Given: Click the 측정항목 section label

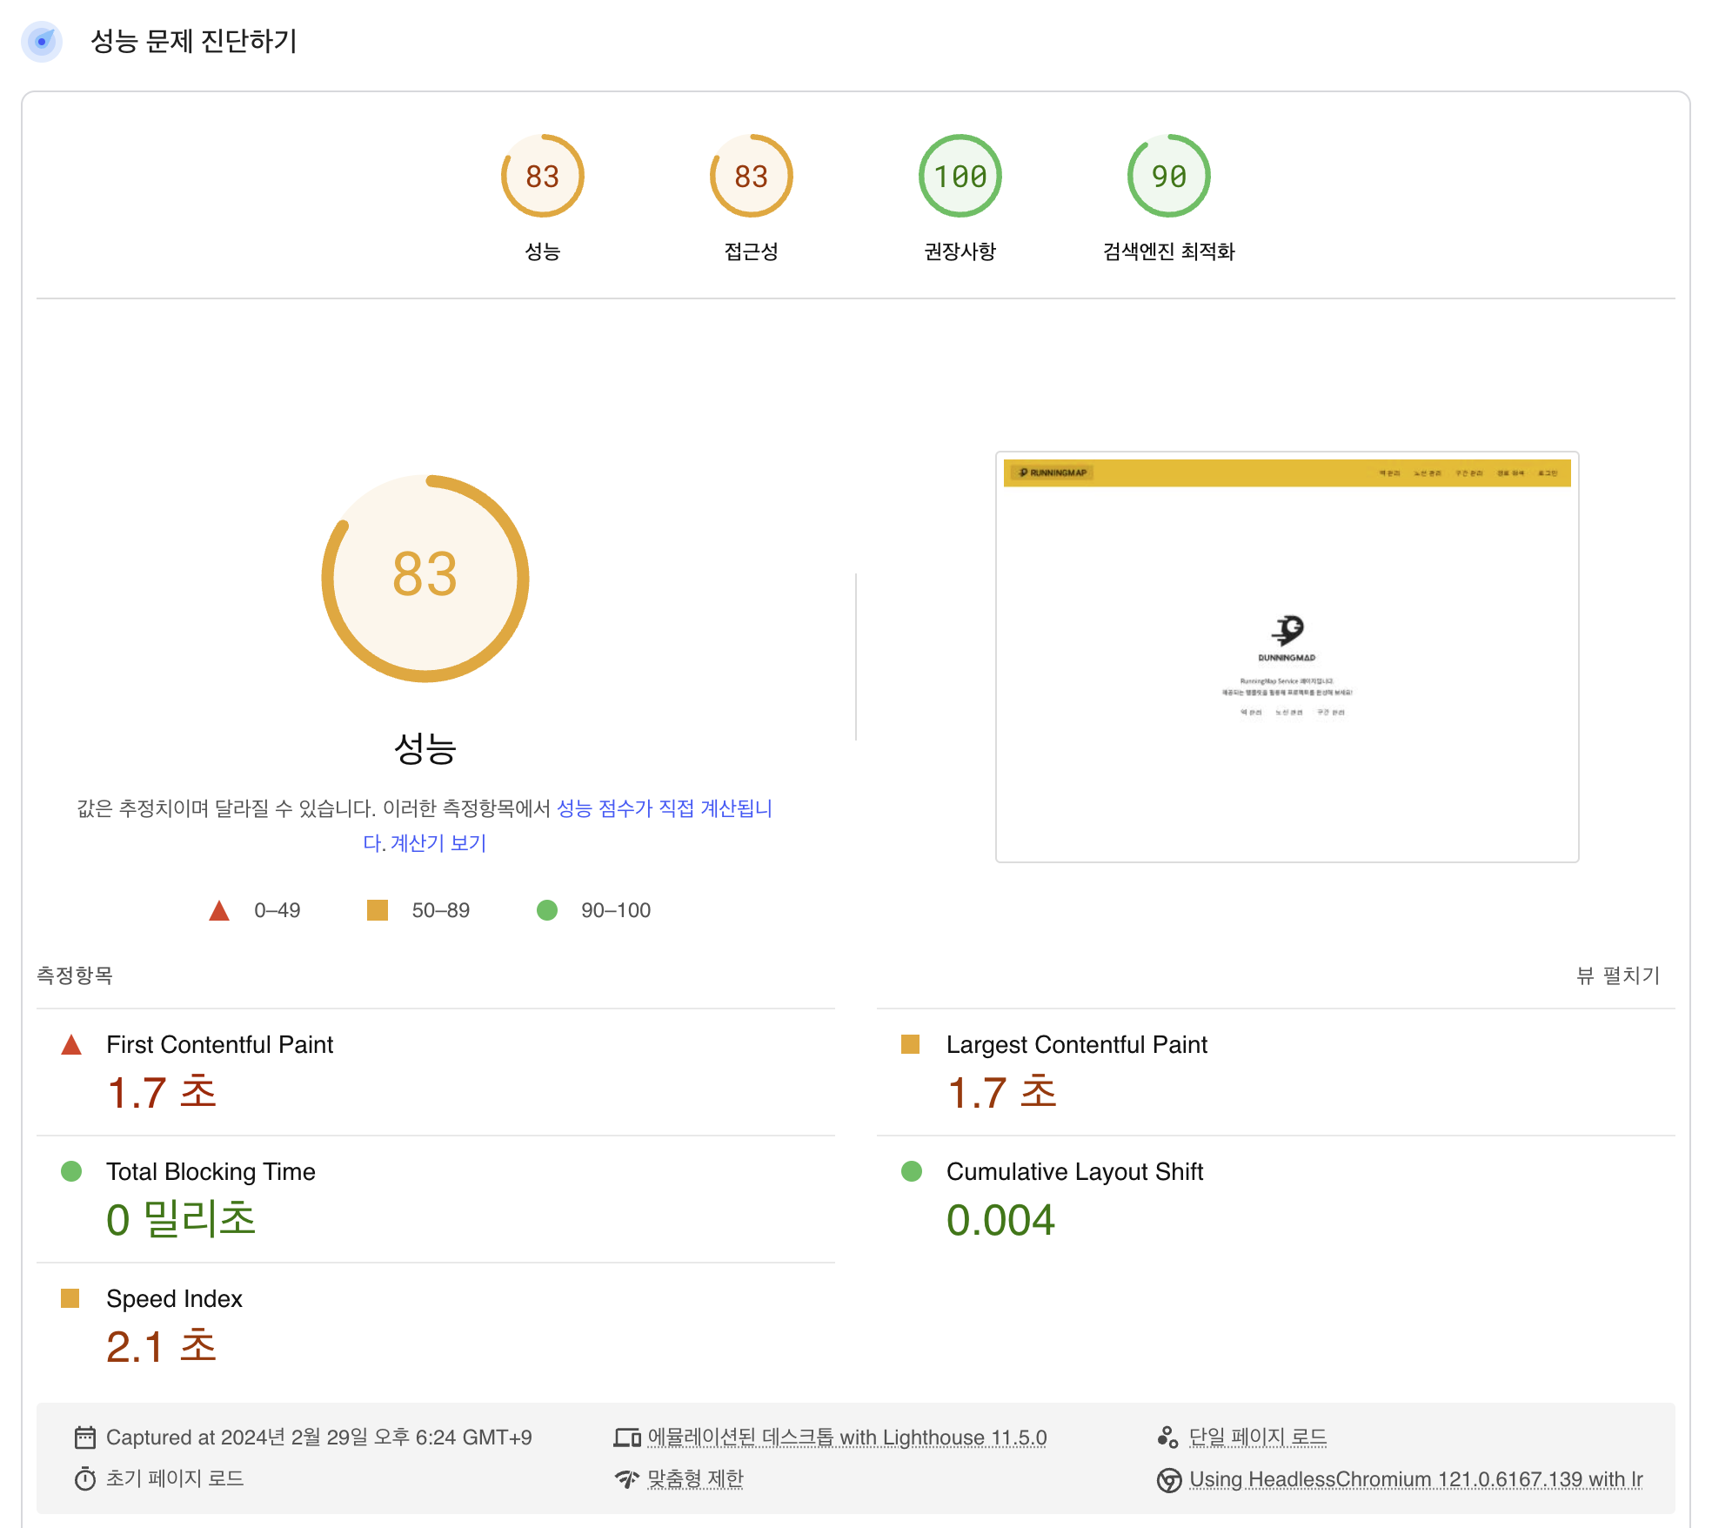Looking at the screenshot, I should (x=75, y=975).
